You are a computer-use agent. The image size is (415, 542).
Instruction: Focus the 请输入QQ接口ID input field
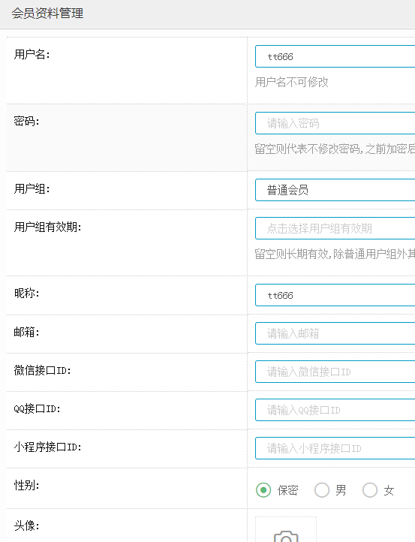point(335,410)
